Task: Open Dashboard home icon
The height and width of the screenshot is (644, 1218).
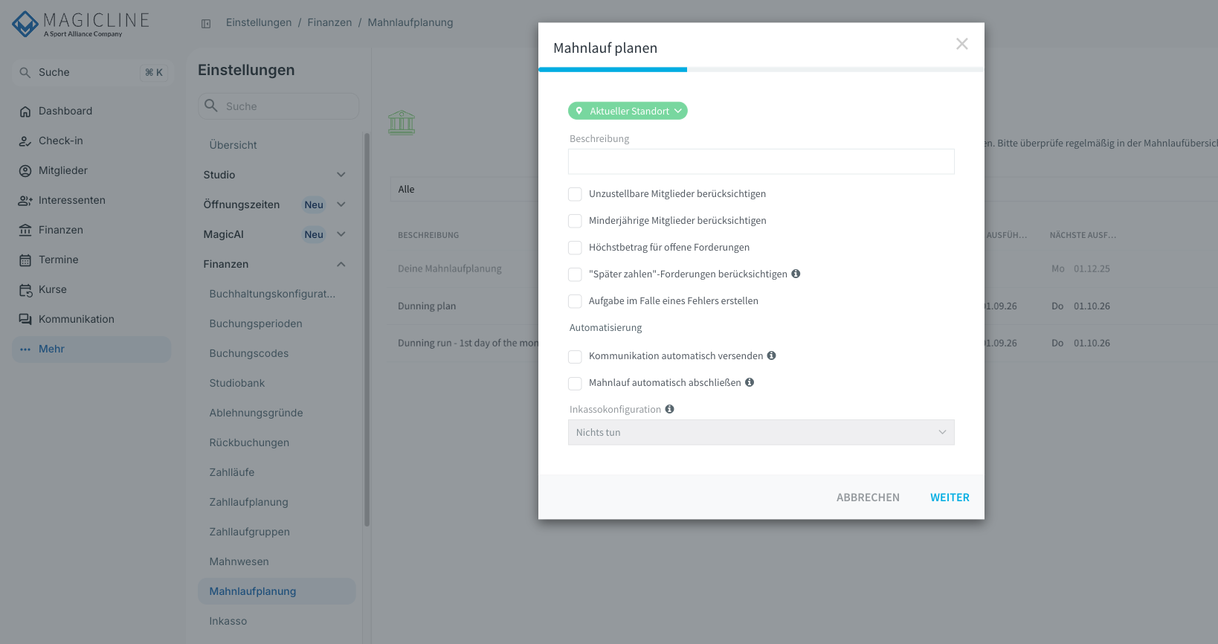Action: point(25,112)
